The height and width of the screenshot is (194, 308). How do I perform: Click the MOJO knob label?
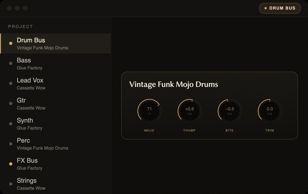[149, 130]
